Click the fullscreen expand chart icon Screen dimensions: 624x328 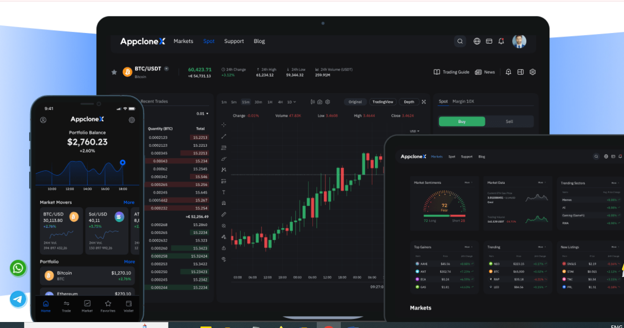(424, 102)
